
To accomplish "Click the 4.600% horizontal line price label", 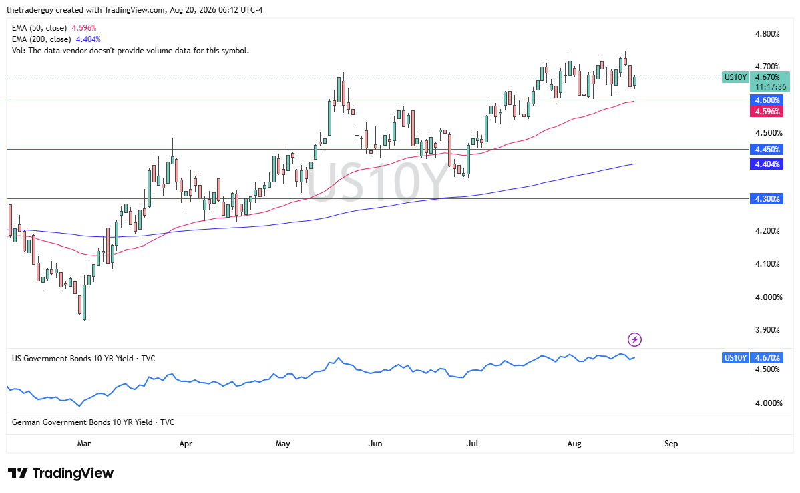I will click(767, 100).
